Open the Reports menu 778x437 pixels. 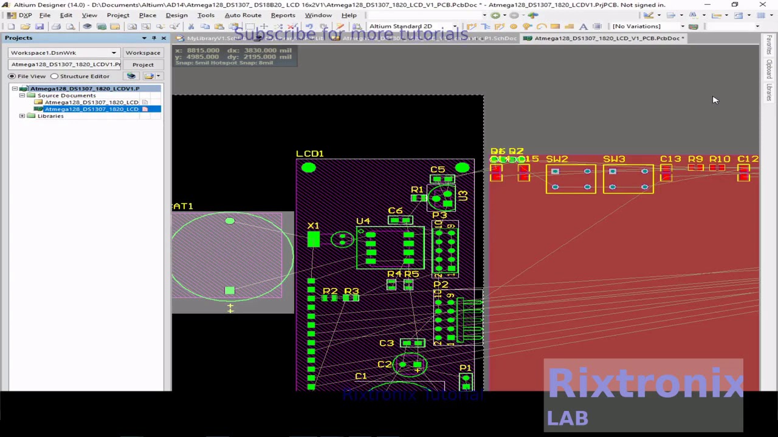(283, 15)
